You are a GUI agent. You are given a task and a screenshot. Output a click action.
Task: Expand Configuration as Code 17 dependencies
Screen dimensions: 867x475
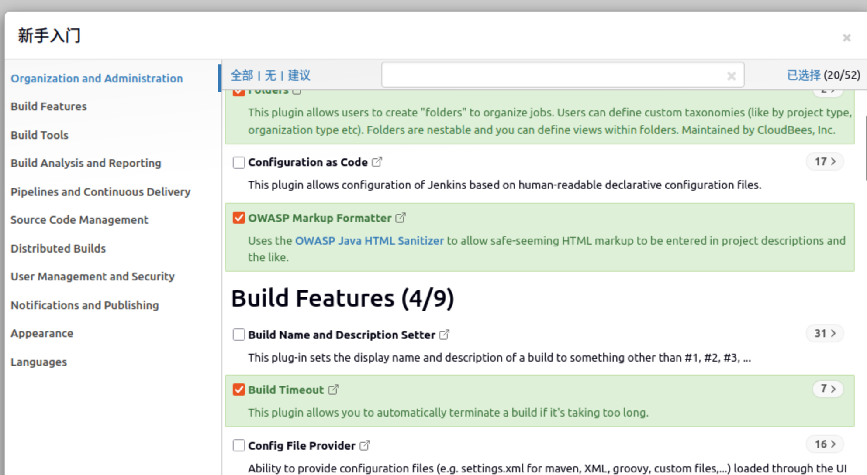pos(825,162)
